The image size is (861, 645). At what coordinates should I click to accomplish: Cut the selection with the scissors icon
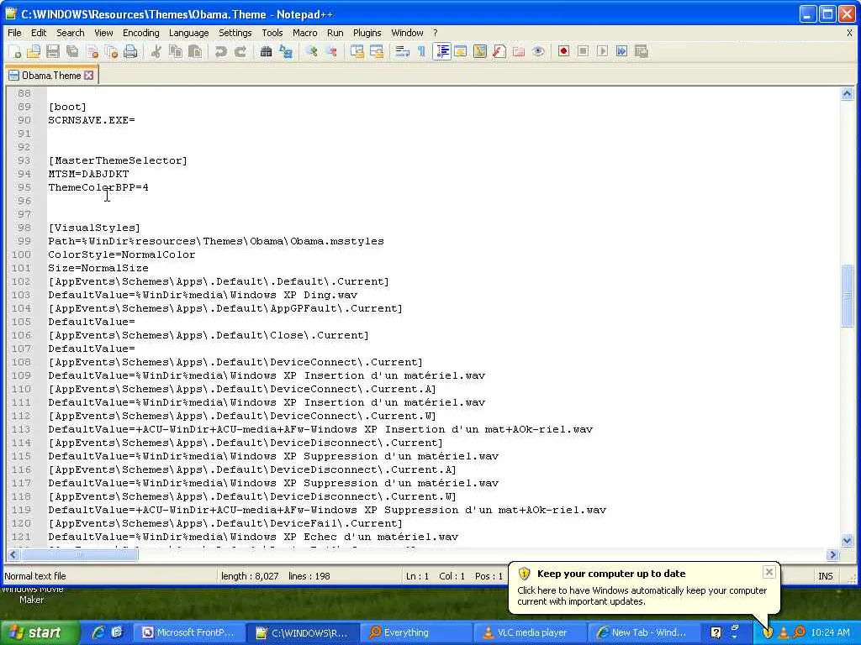tap(156, 51)
